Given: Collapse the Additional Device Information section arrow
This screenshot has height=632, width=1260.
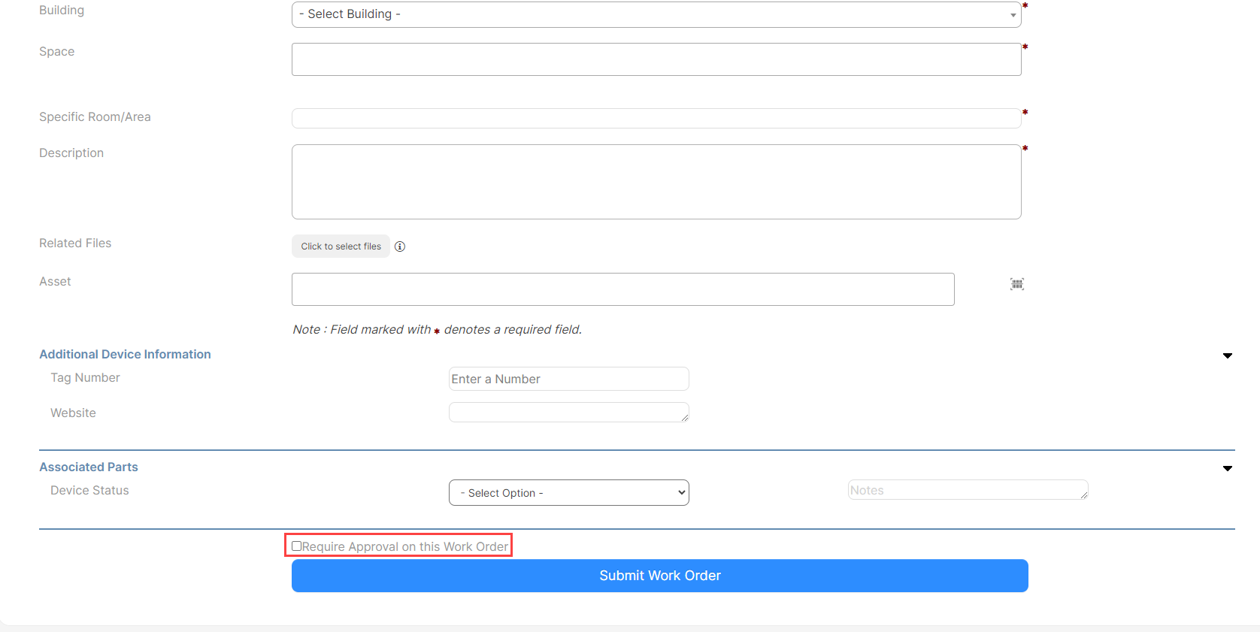Looking at the screenshot, I should [x=1228, y=355].
